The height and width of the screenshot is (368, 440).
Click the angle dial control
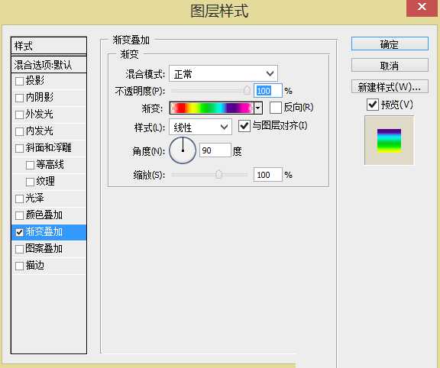pos(183,150)
